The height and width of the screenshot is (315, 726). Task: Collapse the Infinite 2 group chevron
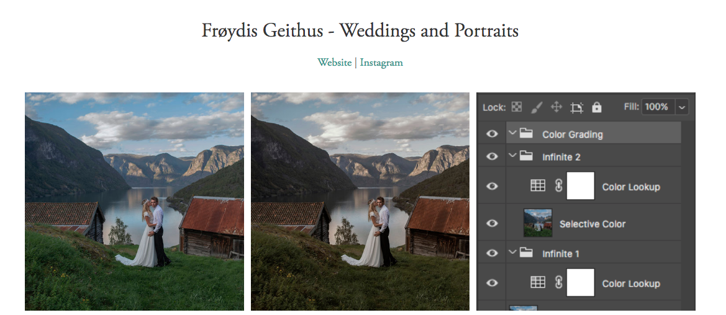(x=512, y=156)
